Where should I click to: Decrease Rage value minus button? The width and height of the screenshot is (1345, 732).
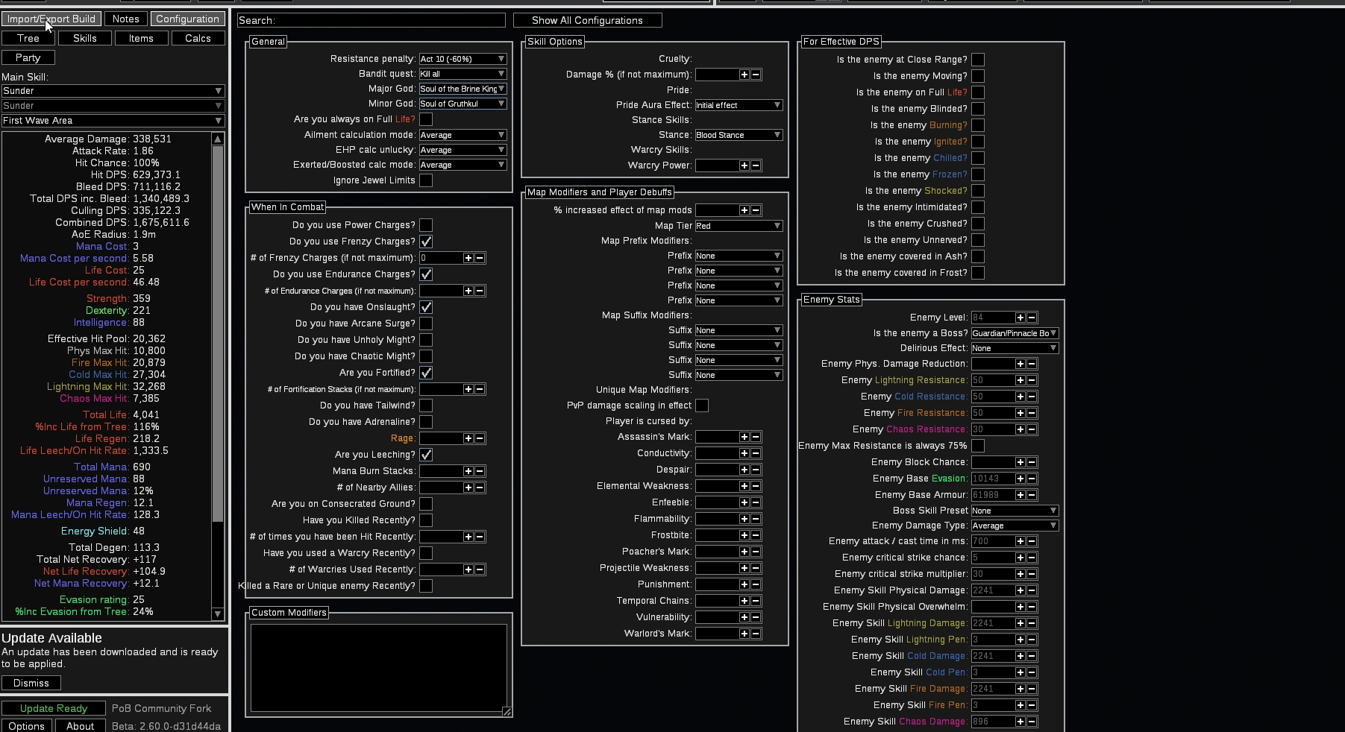[x=480, y=438]
